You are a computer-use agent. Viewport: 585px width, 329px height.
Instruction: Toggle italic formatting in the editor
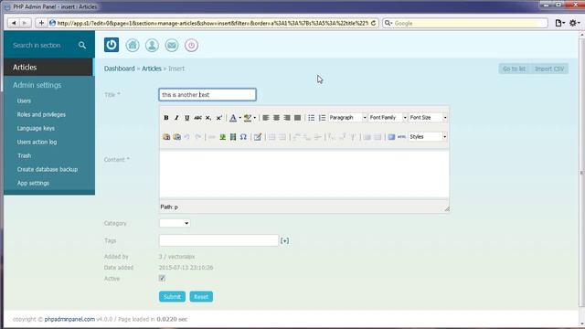pyautogui.click(x=176, y=118)
